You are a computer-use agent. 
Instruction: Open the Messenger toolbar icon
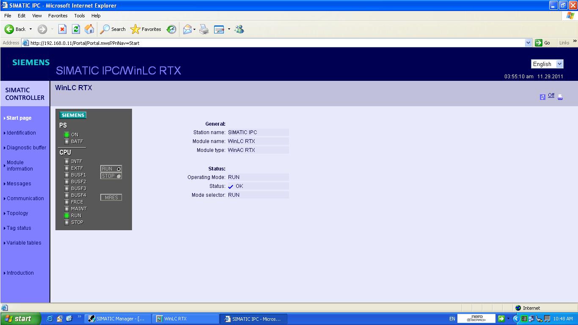(239, 29)
